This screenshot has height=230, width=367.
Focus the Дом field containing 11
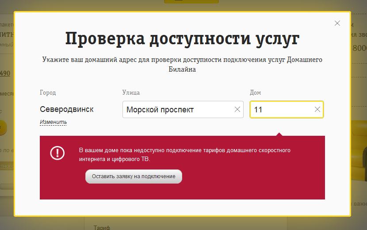(281, 110)
